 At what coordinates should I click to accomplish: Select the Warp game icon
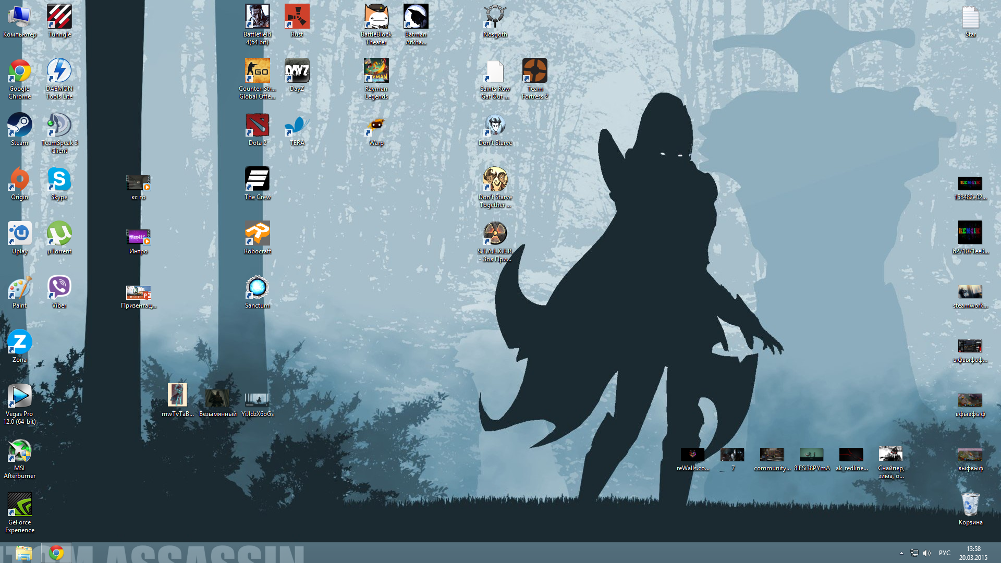click(376, 129)
